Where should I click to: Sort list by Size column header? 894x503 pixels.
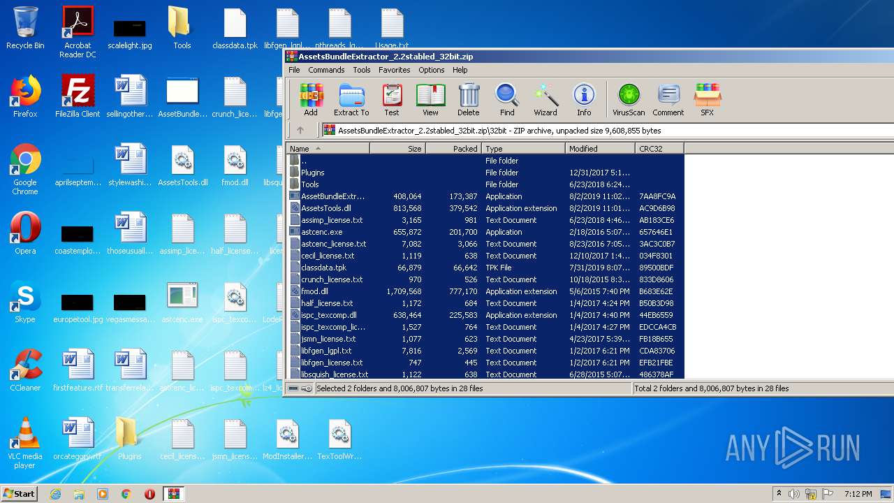tap(397, 148)
